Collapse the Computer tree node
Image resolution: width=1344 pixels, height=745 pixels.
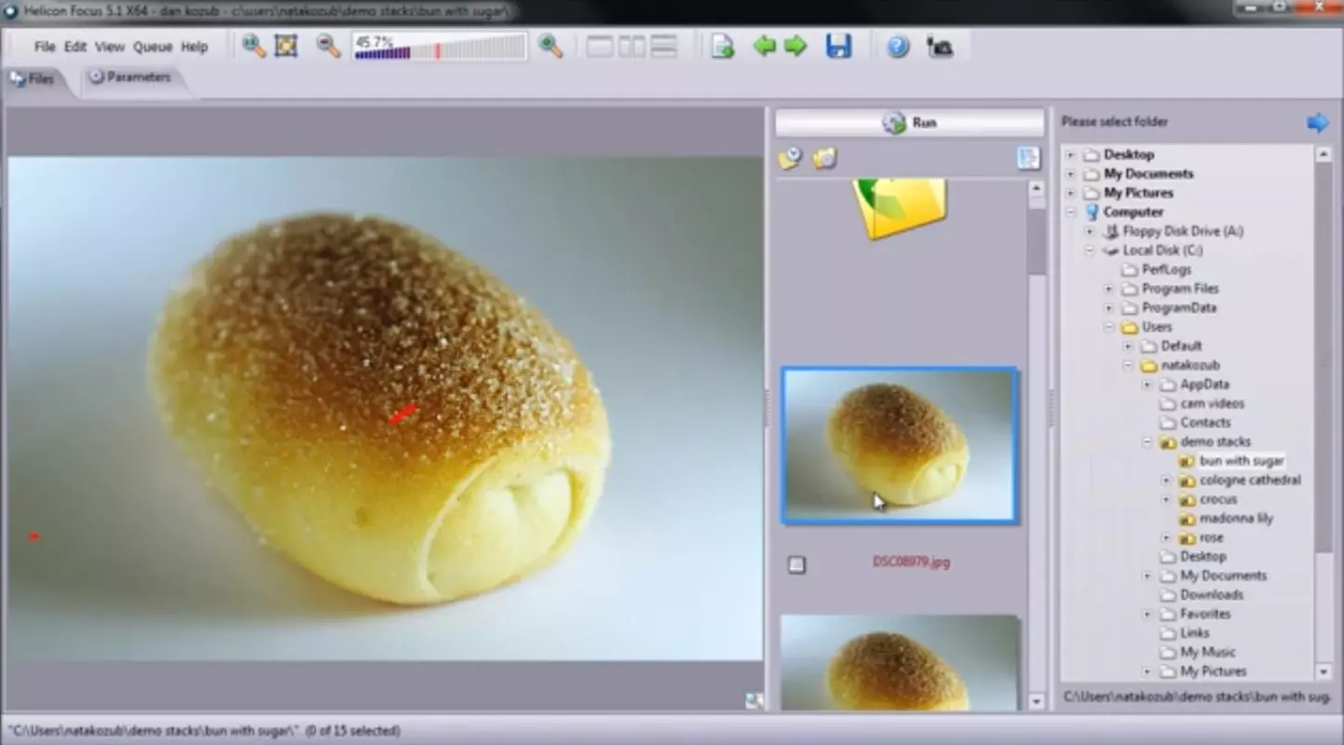pyautogui.click(x=1070, y=212)
